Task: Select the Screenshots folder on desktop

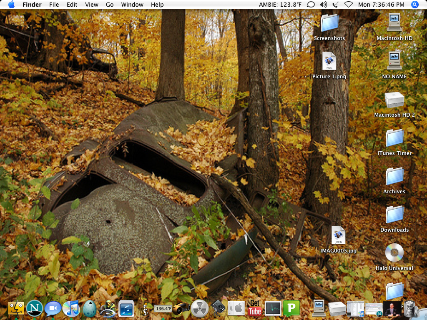Action: 329,27
